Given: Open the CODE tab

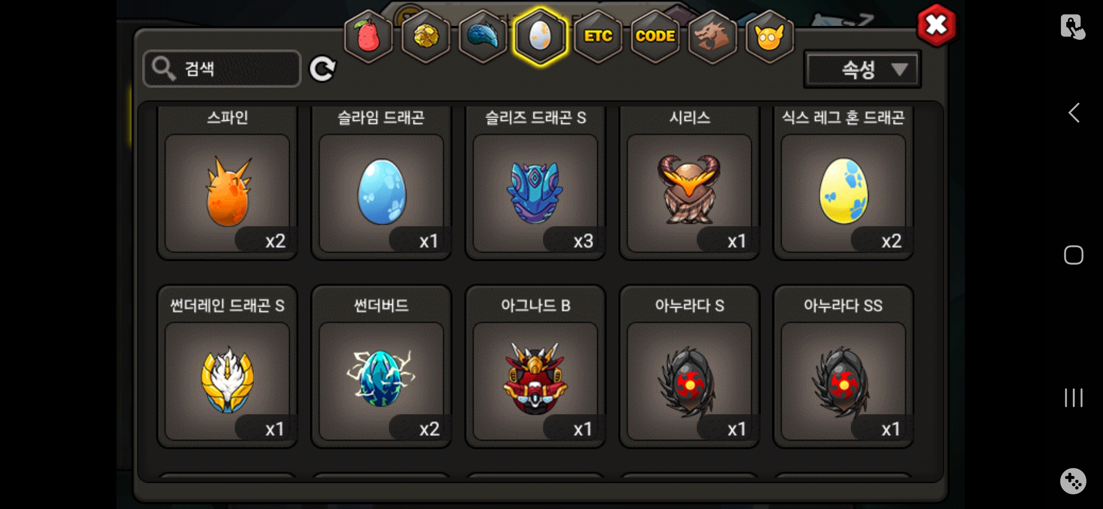Looking at the screenshot, I should [x=655, y=36].
